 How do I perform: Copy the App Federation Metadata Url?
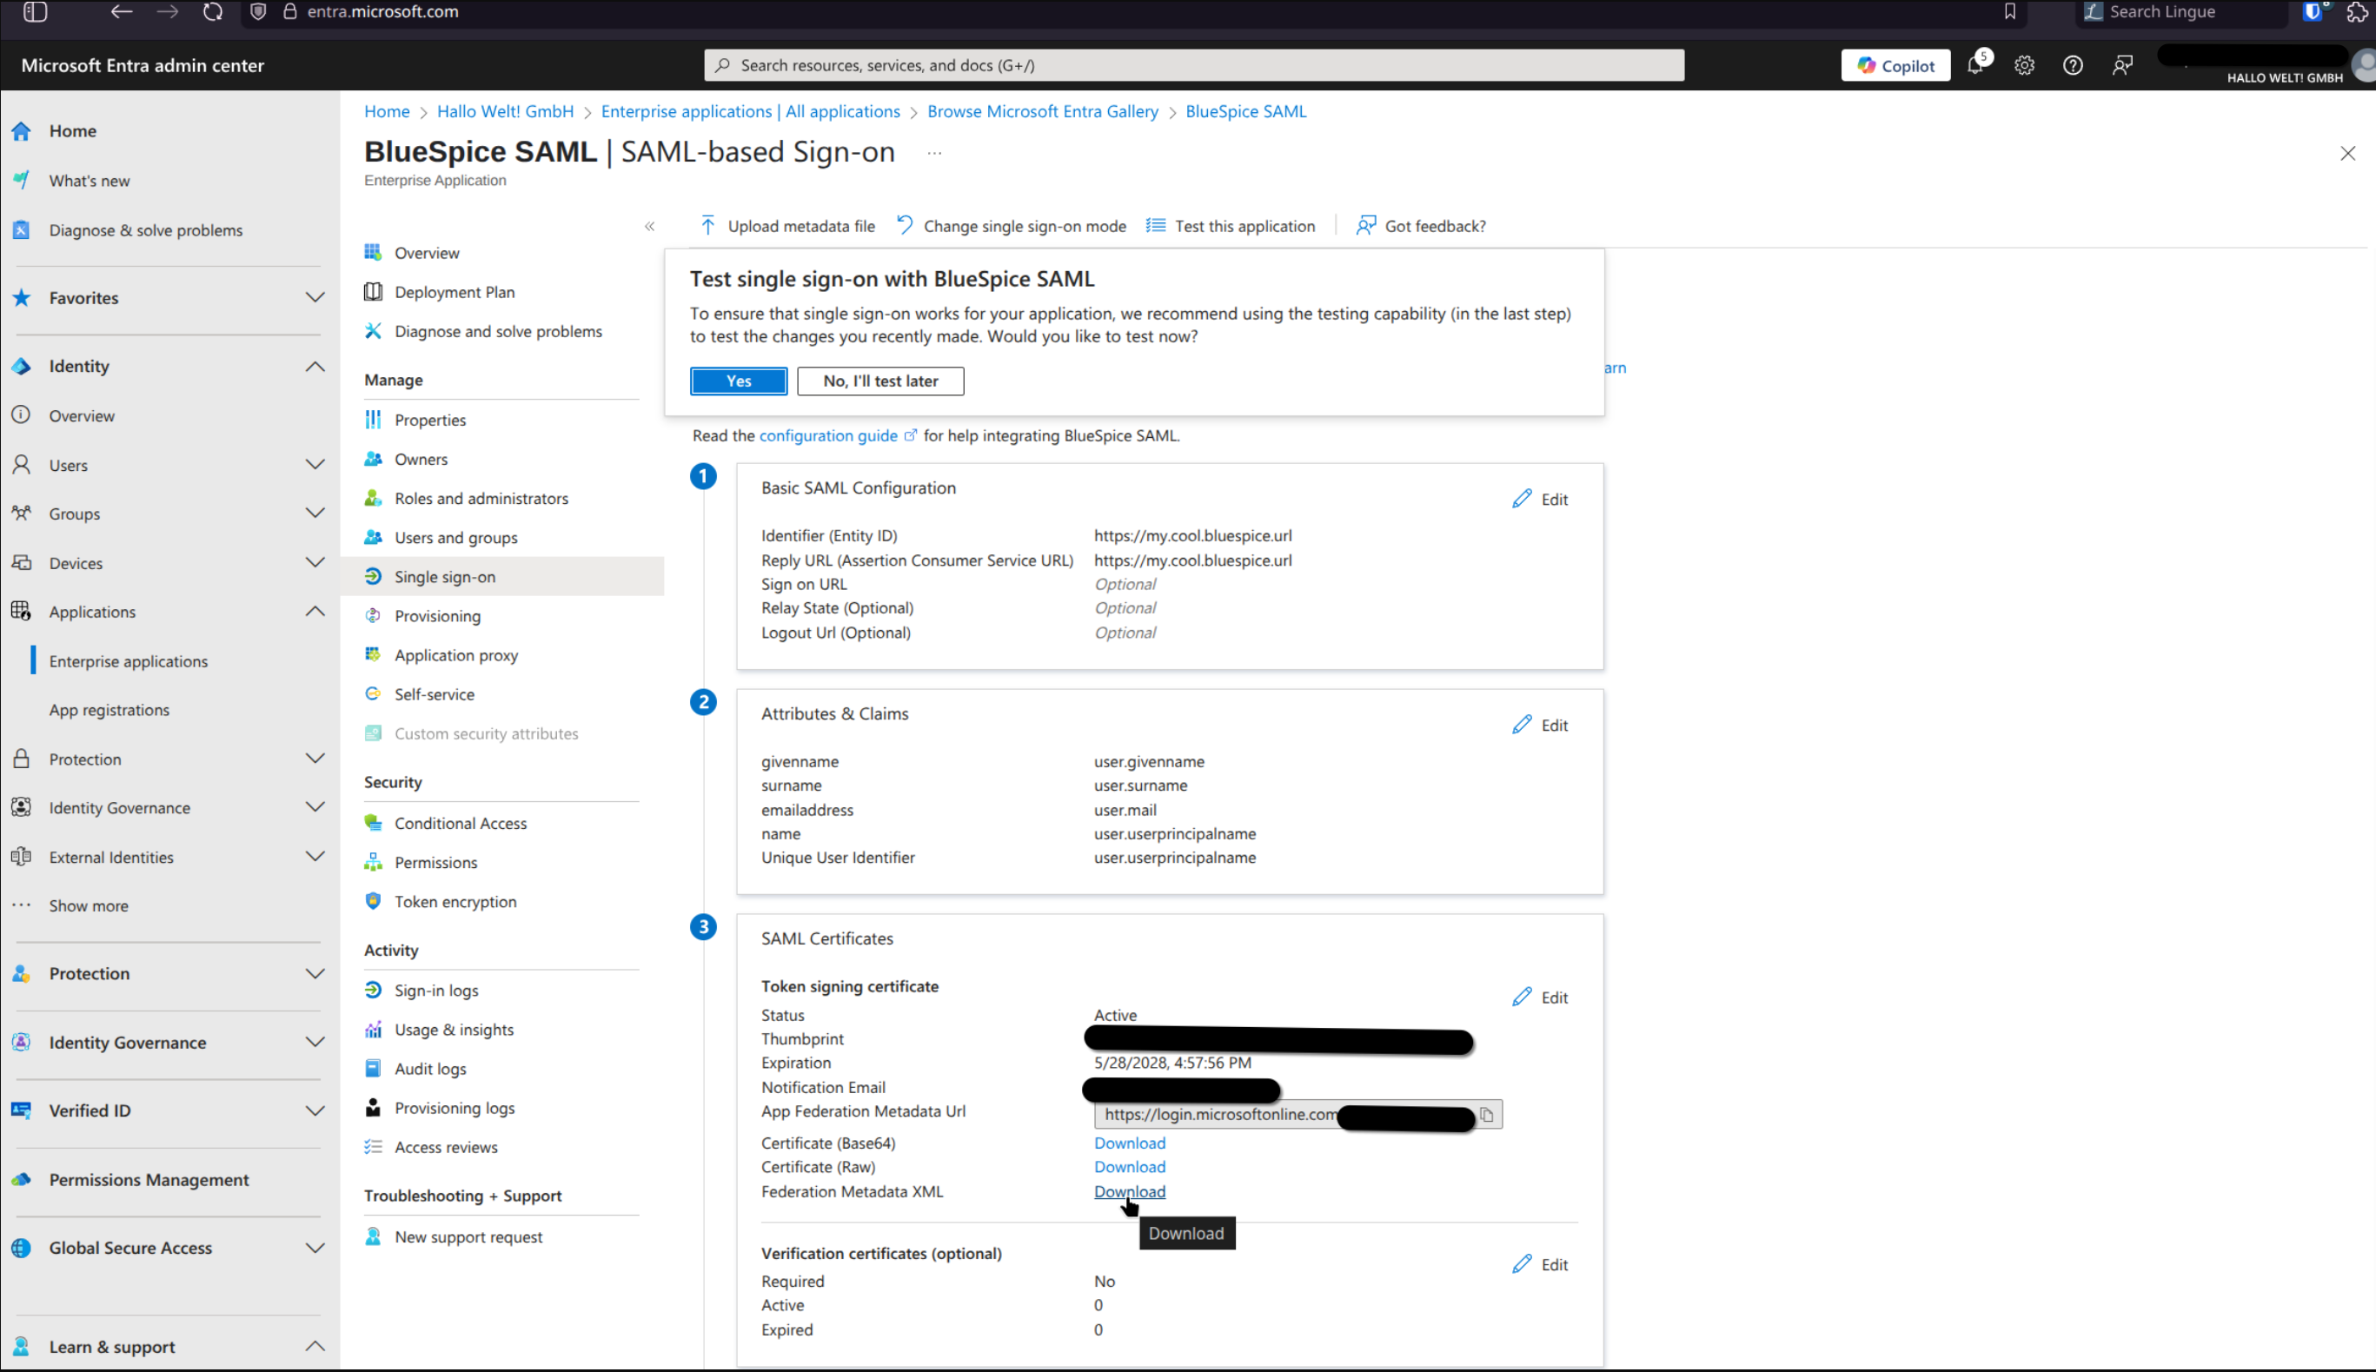1486,1115
